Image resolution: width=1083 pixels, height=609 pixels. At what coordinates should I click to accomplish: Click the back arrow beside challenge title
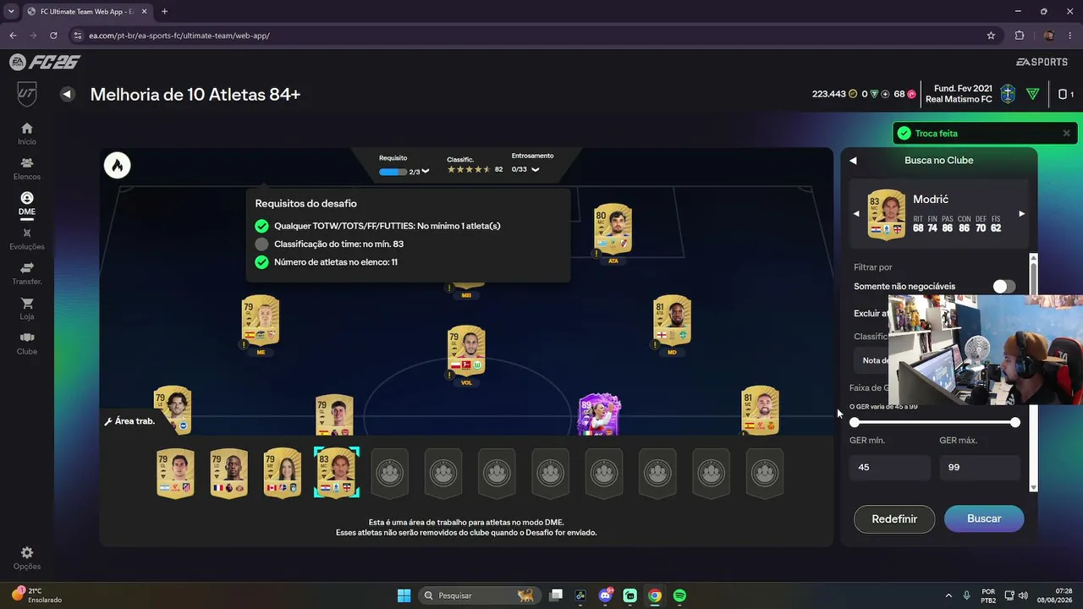pos(67,94)
